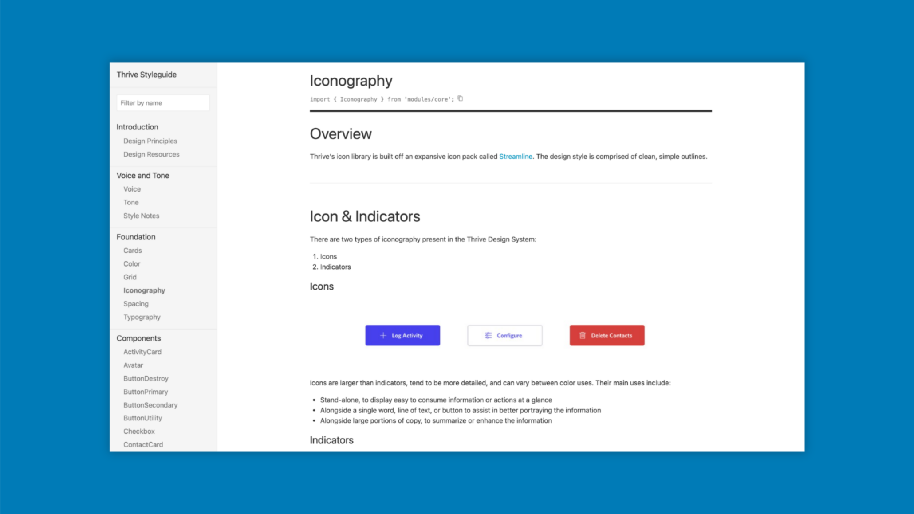Image resolution: width=914 pixels, height=514 pixels.
Task: Open Design Resources page
Action: (151, 154)
